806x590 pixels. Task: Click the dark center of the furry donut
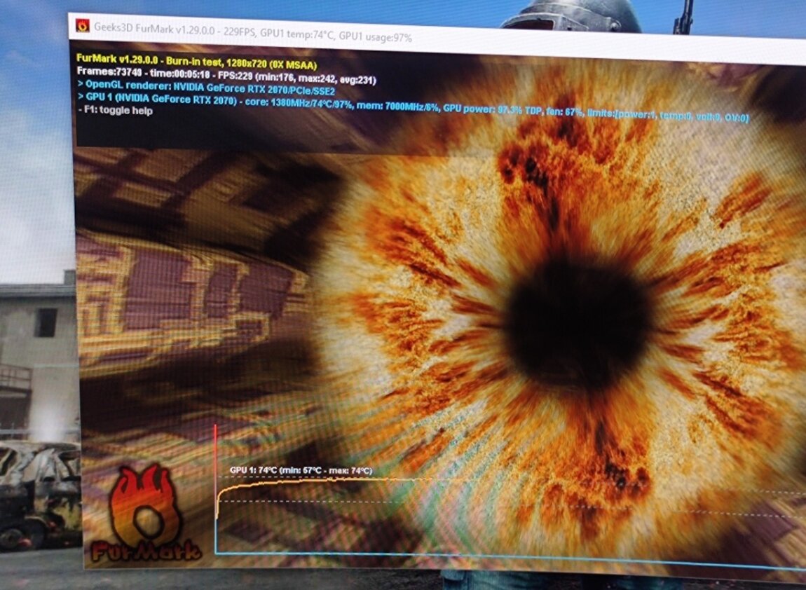point(576,321)
